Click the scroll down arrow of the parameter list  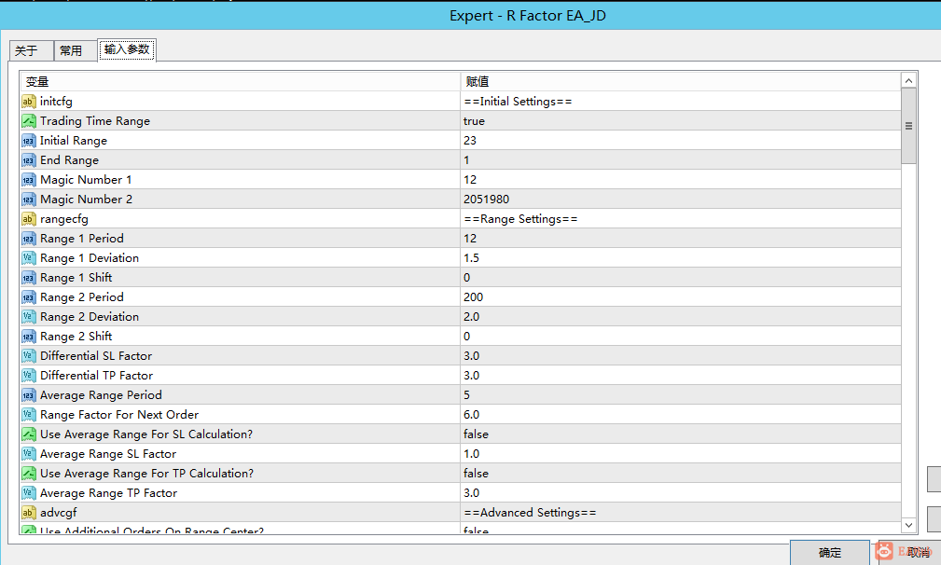click(908, 526)
